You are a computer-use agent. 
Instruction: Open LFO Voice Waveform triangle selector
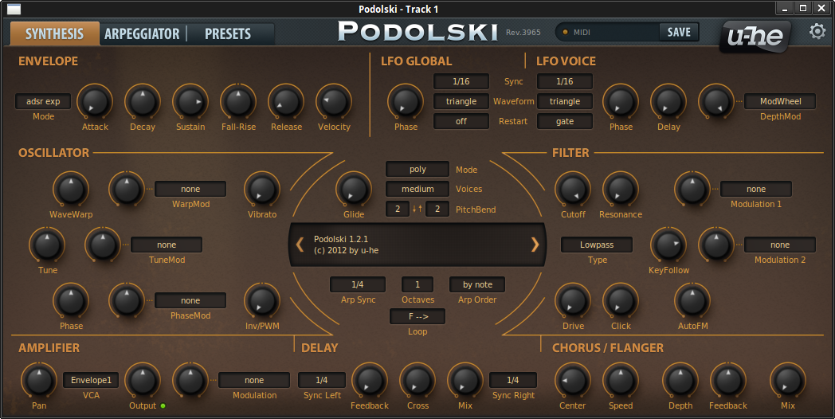tap(564, 101)
